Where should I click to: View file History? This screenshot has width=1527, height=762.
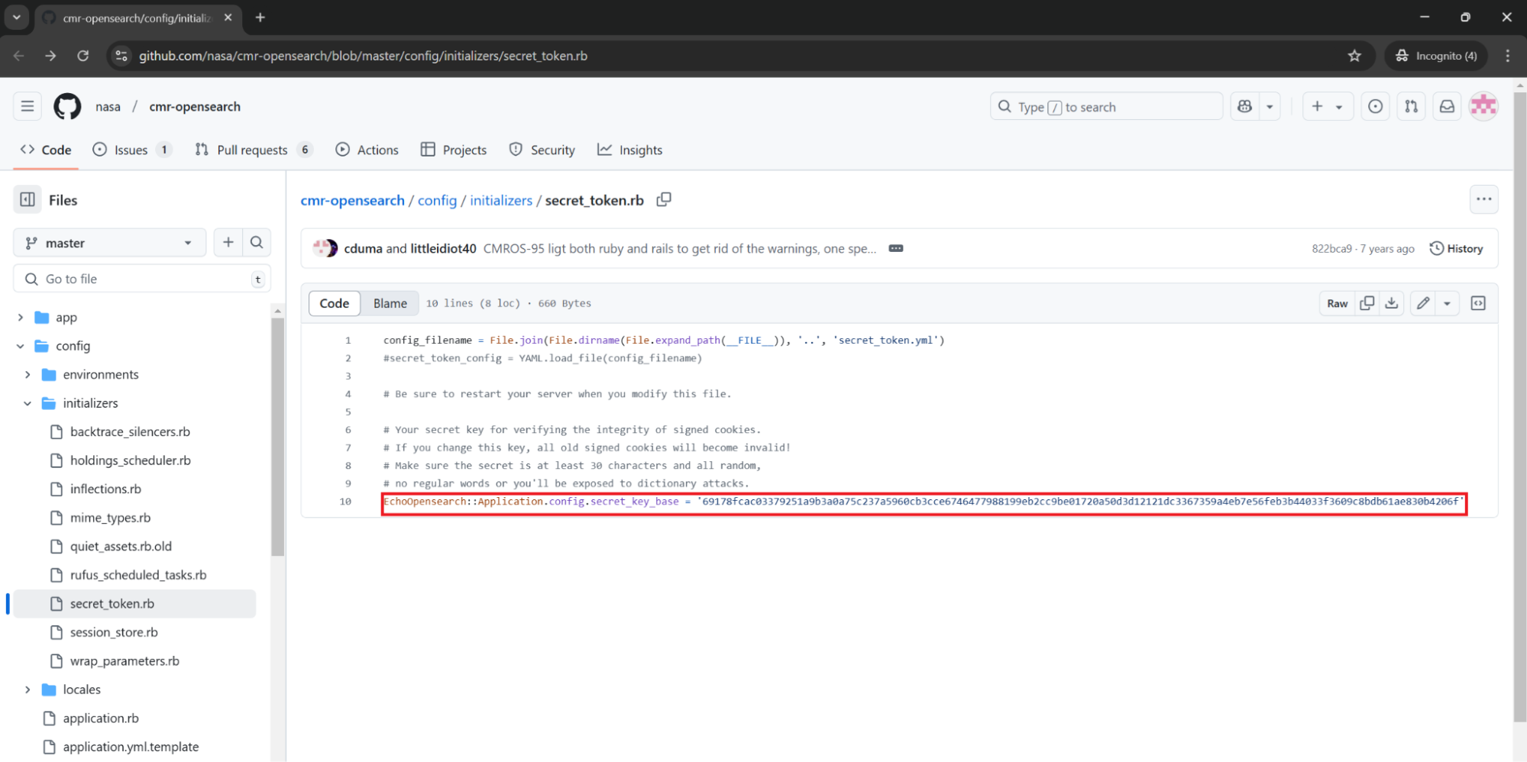[x=1456, y=249]
